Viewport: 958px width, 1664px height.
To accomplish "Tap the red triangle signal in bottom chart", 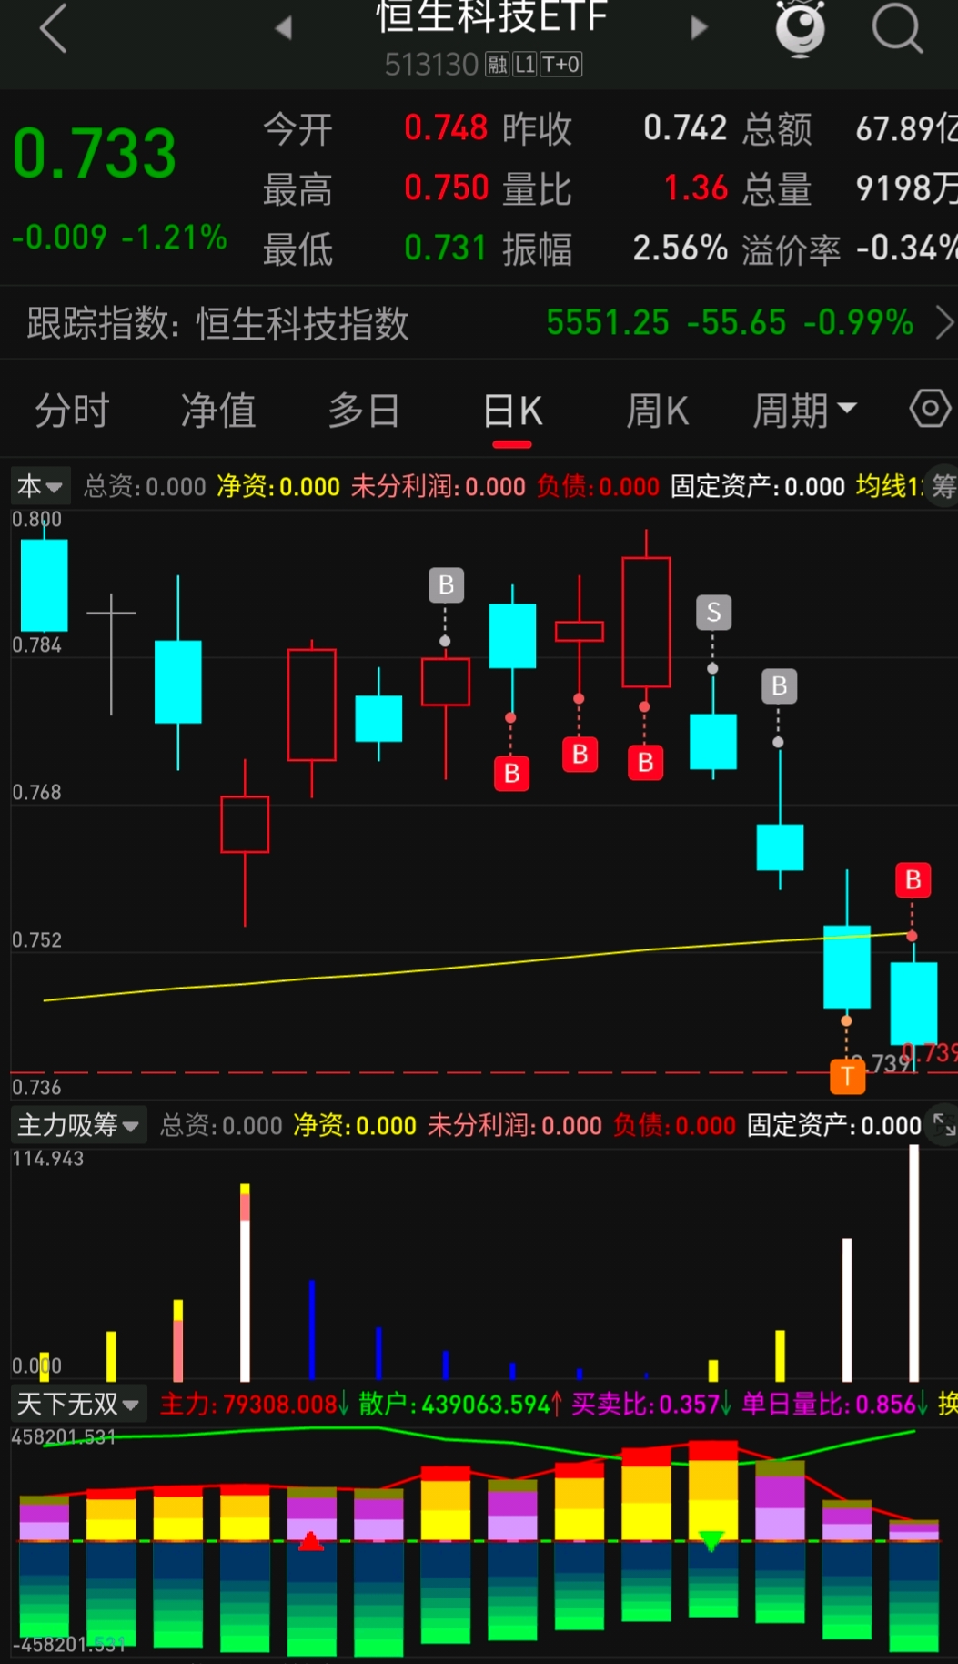I will tap(311, 1541).
